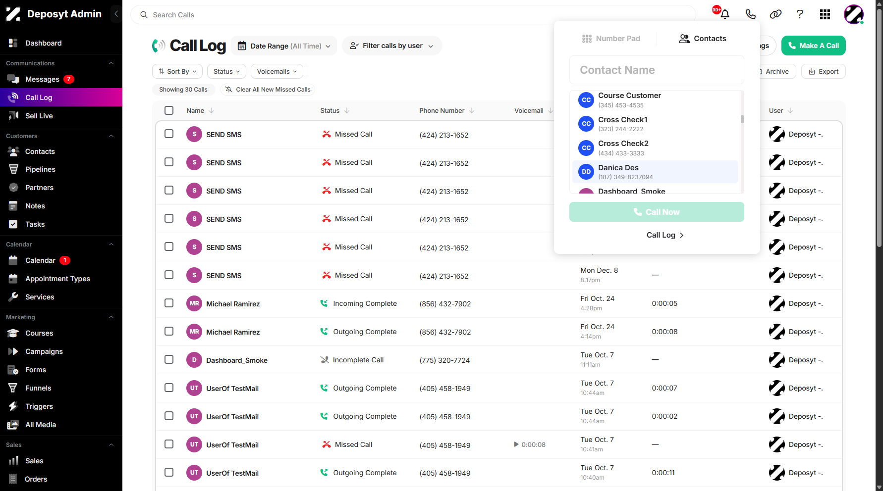
Task: Select Cross Check1 from the contacts list
Action: (x=655, y=124)
